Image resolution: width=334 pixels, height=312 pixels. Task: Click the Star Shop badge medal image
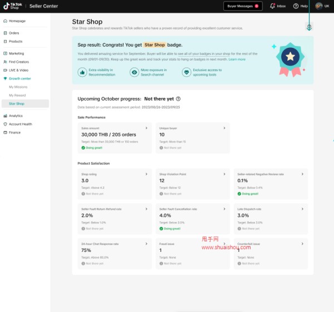(x=291, y=60)
